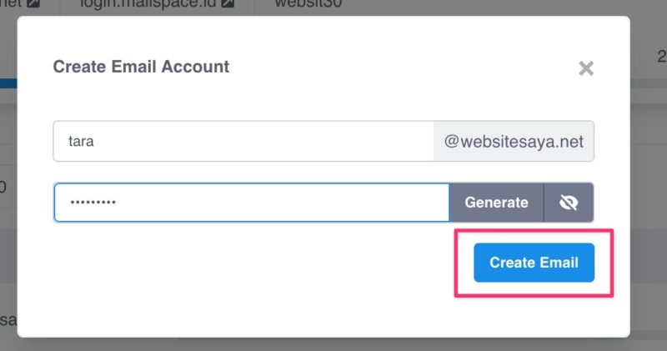Close the Create Email Account dialog
Image resolution: width=667 pixels, height=351 pixels.
click(586, 68)
